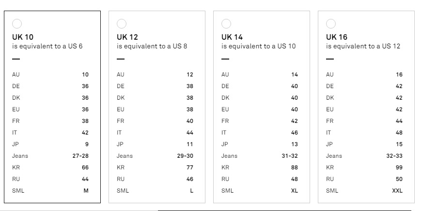Image resolution: width=422 pixels, height=211 pixels.
Task: Click the KR 66 size row
Action: (50, 167)
